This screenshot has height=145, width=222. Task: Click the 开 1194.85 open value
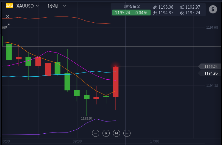click(x=163, y=13)
